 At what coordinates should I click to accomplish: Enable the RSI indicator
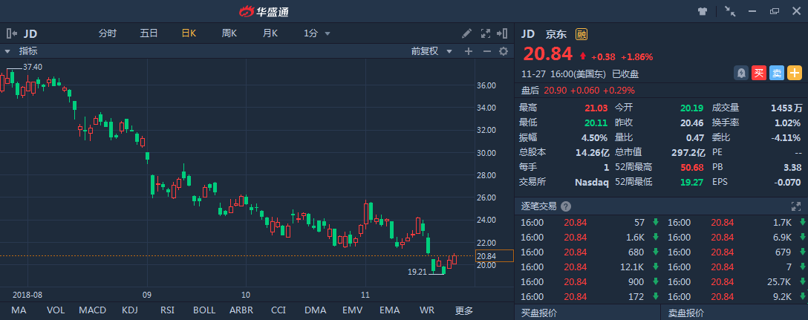167,310
